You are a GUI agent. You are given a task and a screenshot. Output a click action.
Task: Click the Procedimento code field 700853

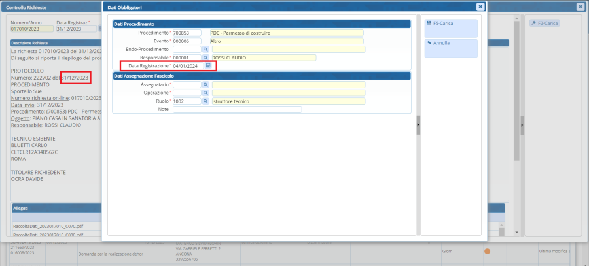click(x=187, y=33)
